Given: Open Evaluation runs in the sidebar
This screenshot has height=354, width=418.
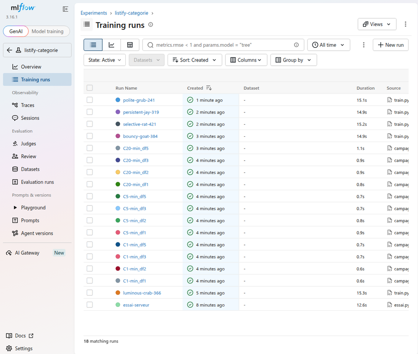Looking at the screenshot, I should pos(37,182).
